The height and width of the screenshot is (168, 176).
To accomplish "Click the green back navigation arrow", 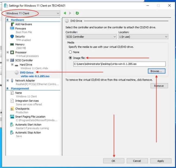I will point(65,13).
